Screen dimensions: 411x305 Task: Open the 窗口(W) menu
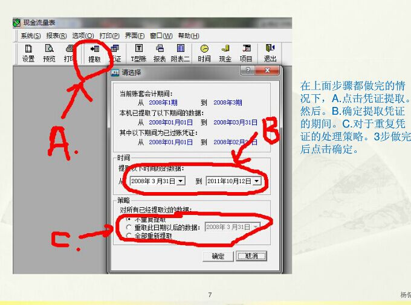tap(161, 36)
